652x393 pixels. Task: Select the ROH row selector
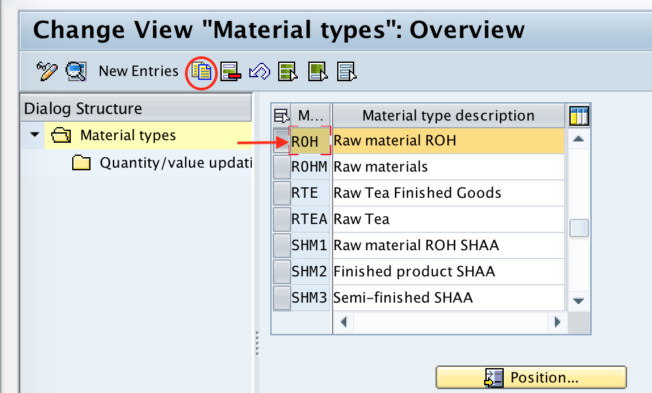pyautogui.click(x=281, y=141)
